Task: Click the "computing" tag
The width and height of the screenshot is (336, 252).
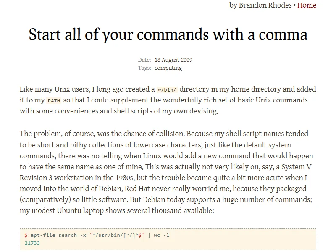Action: click(x=168, y=68)
